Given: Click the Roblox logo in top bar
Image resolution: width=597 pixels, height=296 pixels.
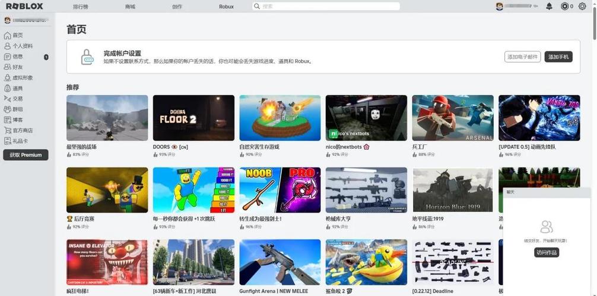Looking at the screenshot, I should [x=24, y=6].
